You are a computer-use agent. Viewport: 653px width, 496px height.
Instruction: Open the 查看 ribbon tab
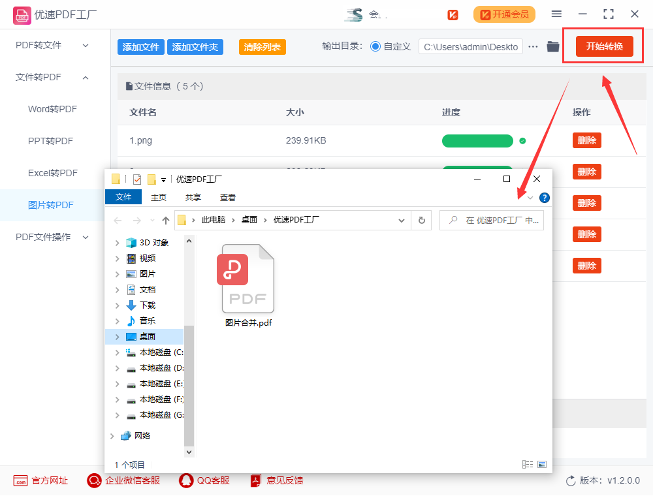click(x=228, y=197)
